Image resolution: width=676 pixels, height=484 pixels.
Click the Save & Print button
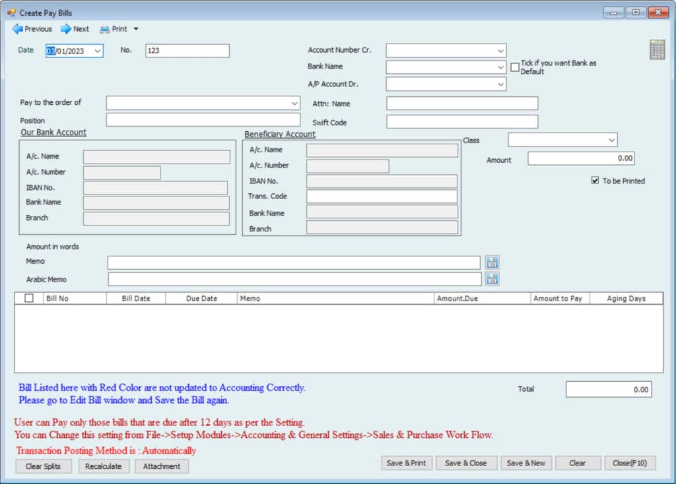pos(406,463)
